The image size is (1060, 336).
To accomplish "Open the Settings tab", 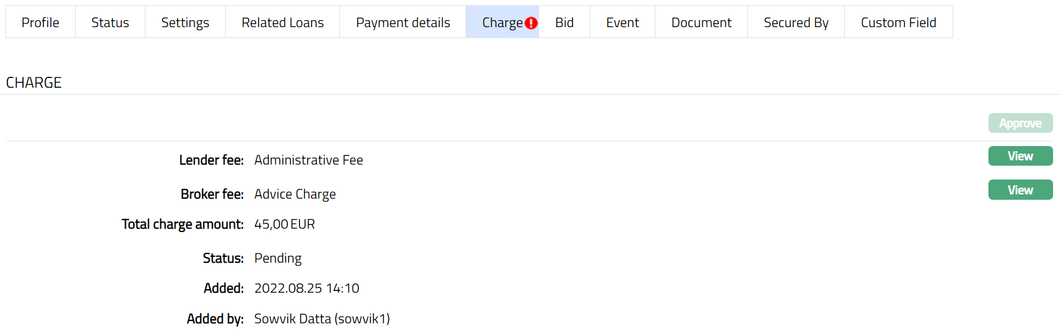I will coord(185,23).
